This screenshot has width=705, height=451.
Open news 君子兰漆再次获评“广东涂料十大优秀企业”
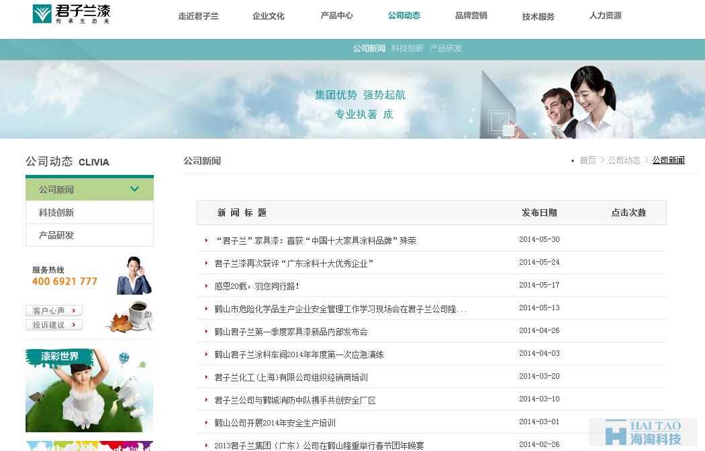[x=293, y=263]
